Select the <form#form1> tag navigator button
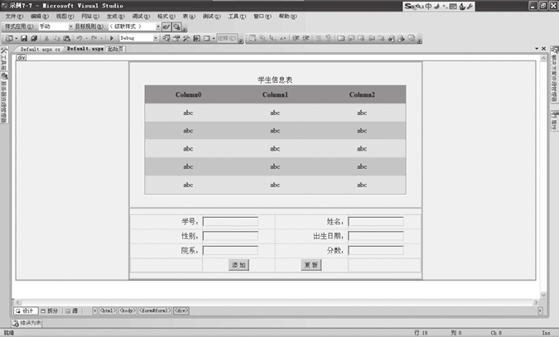Viewport: 559px width, 337px height. (x=155, y=311)
